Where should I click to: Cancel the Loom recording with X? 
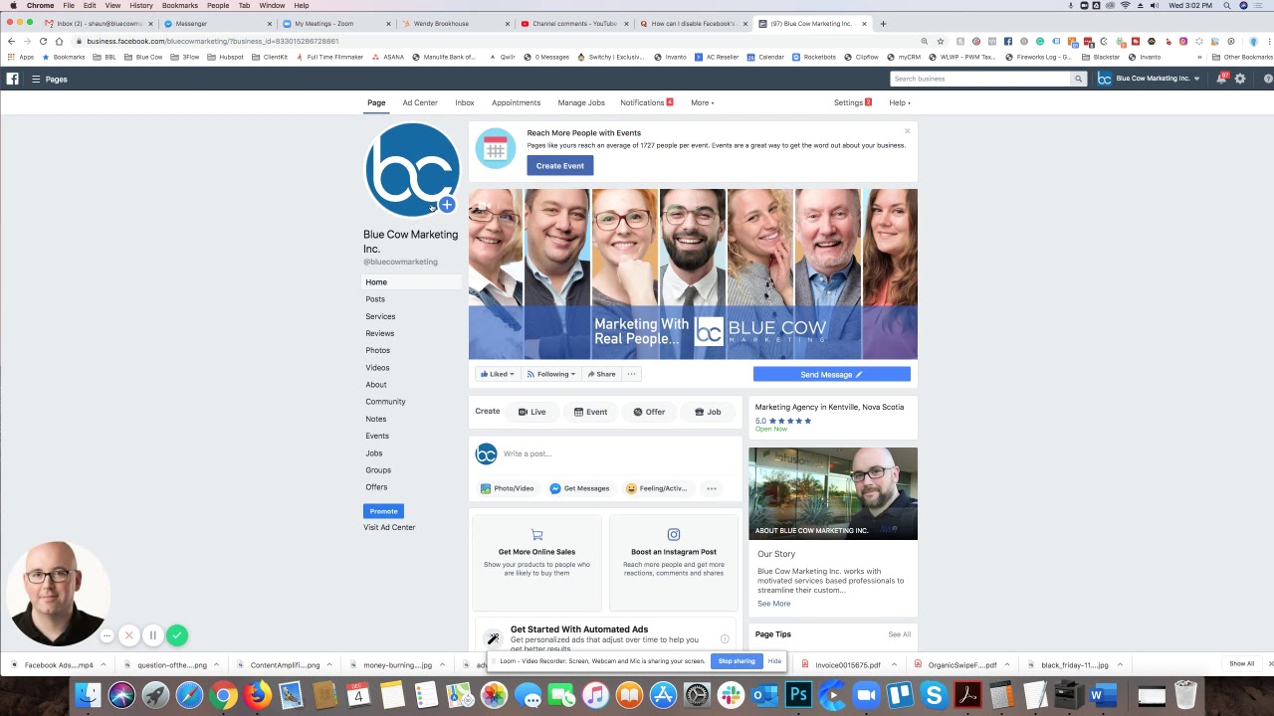[x=129, y=635]
